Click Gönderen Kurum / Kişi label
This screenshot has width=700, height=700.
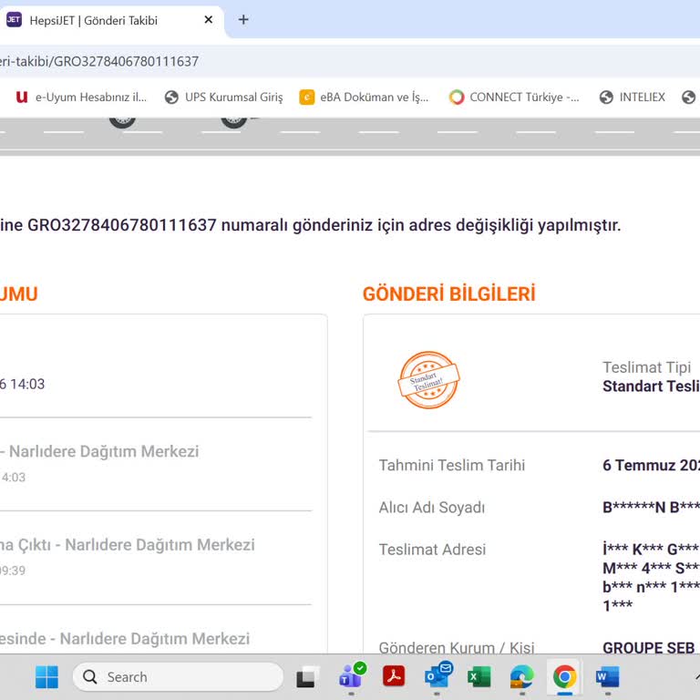pos(457,648)
